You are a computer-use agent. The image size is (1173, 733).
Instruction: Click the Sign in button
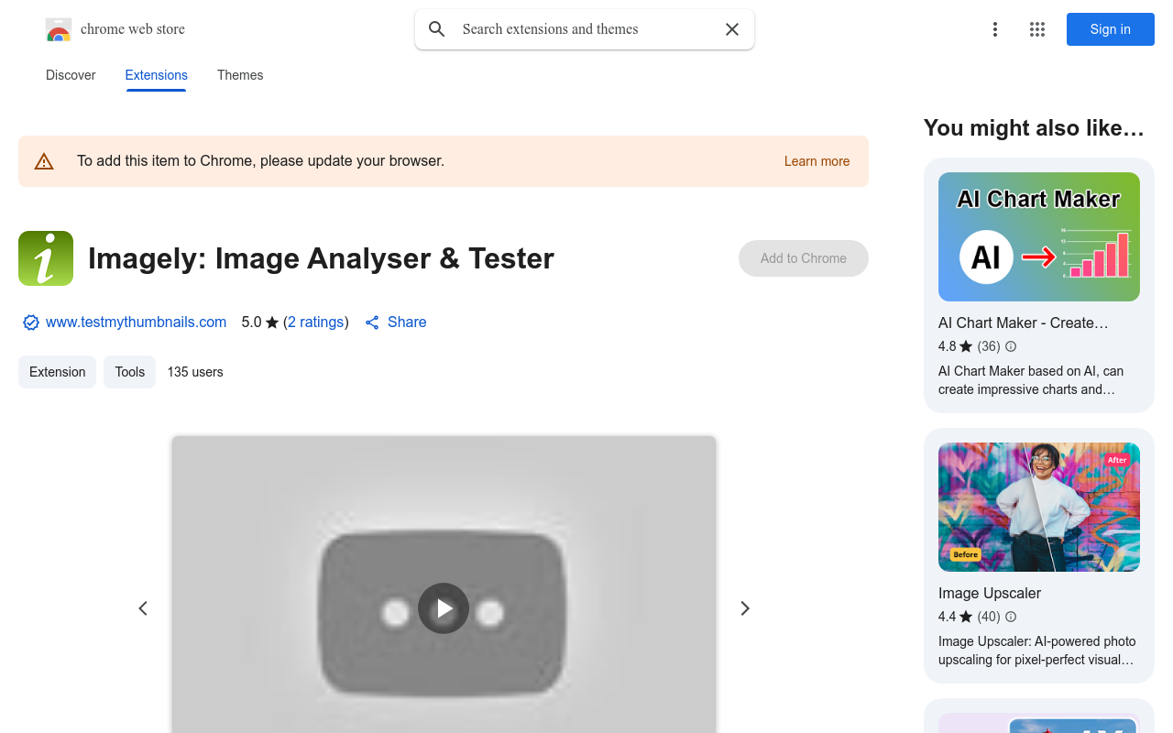tap(1111, 29)
